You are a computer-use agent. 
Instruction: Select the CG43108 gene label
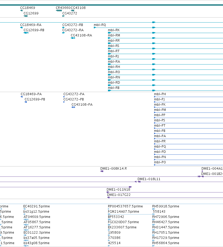[78, 8]
